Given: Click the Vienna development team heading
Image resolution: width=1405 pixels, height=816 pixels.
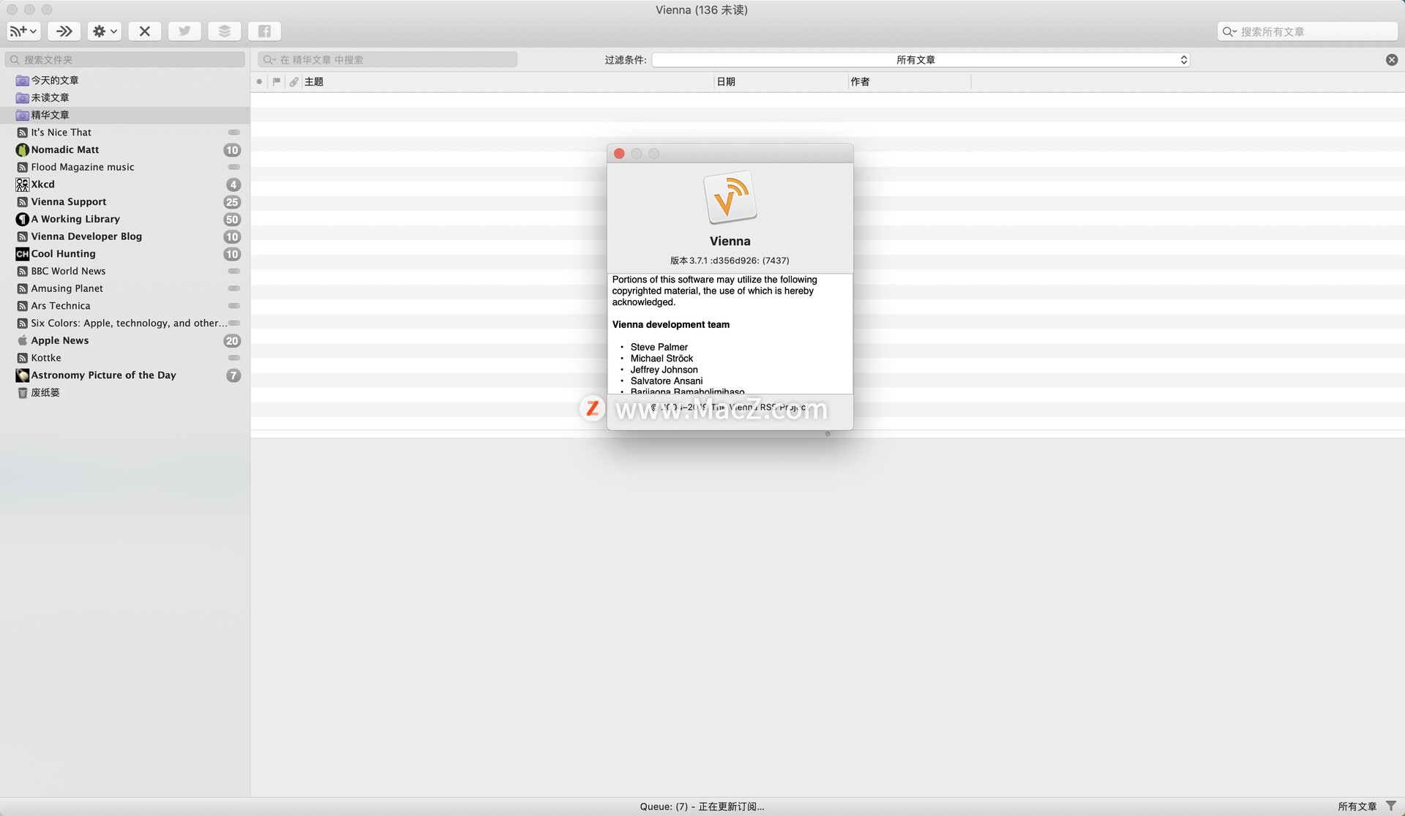Looking at the screenshot, I should tap(670, 324).
